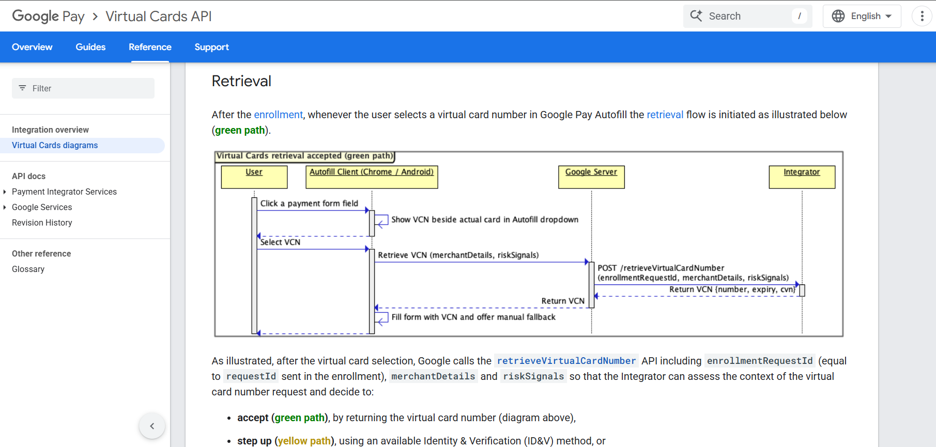Open the three-dot overflow menu
The image size is (936, 447).
[922, 16]
